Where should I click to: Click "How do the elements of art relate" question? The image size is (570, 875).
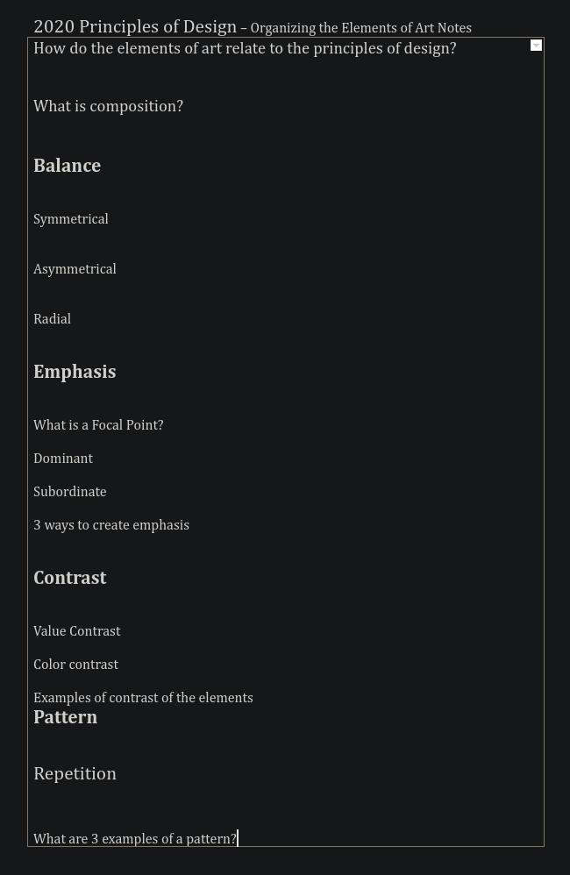245,48
